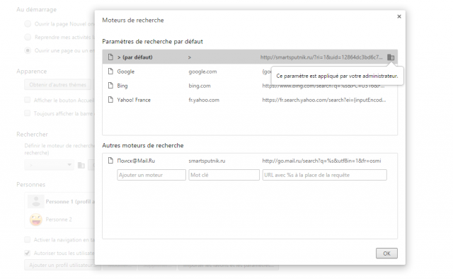
Task: Click the OK button
Action: pyautogui.click(x=386, y=254)
